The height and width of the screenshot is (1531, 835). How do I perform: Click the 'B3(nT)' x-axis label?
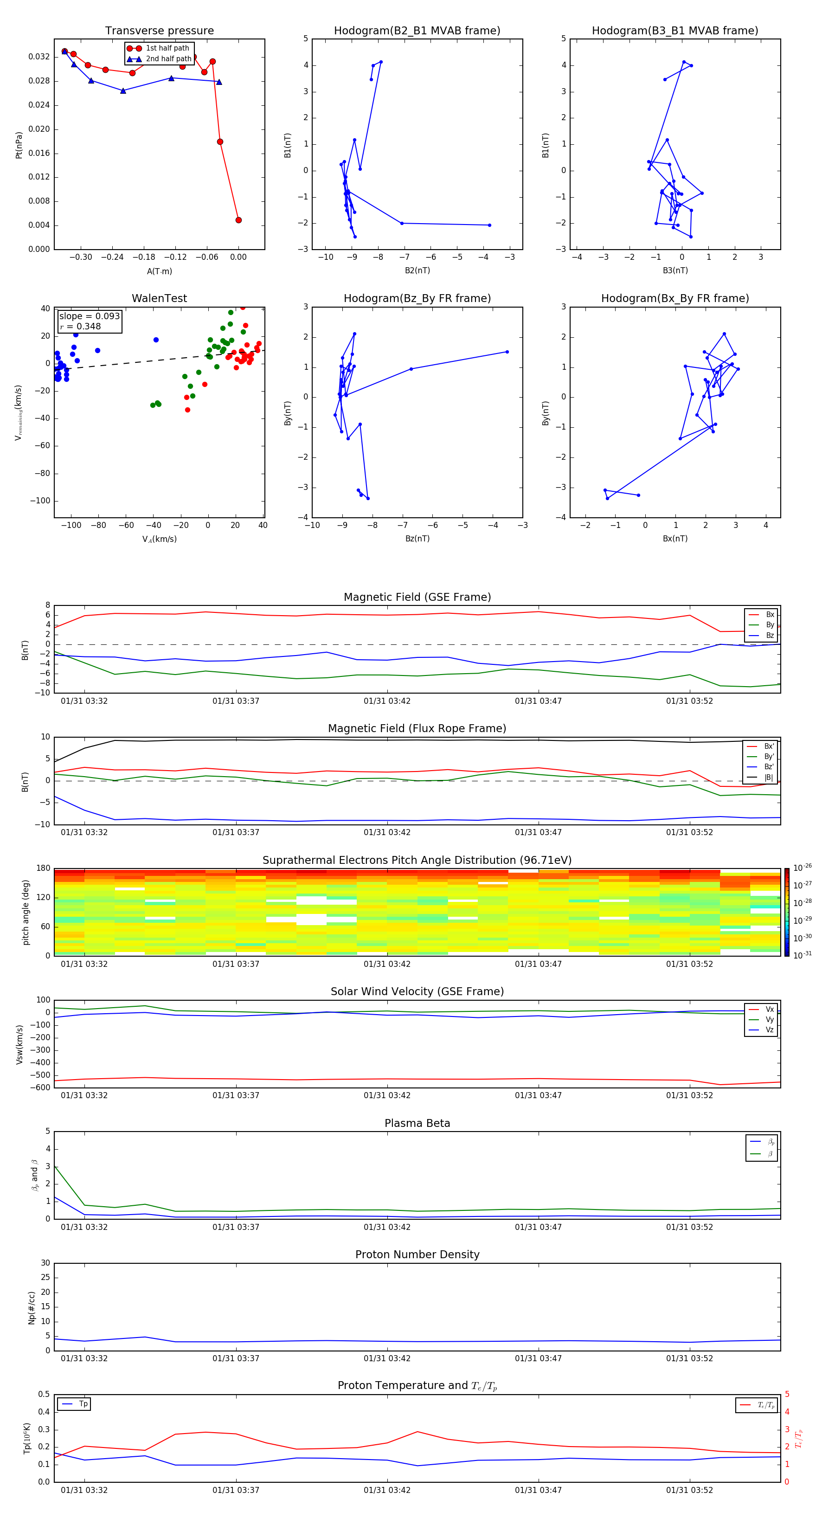675,271
